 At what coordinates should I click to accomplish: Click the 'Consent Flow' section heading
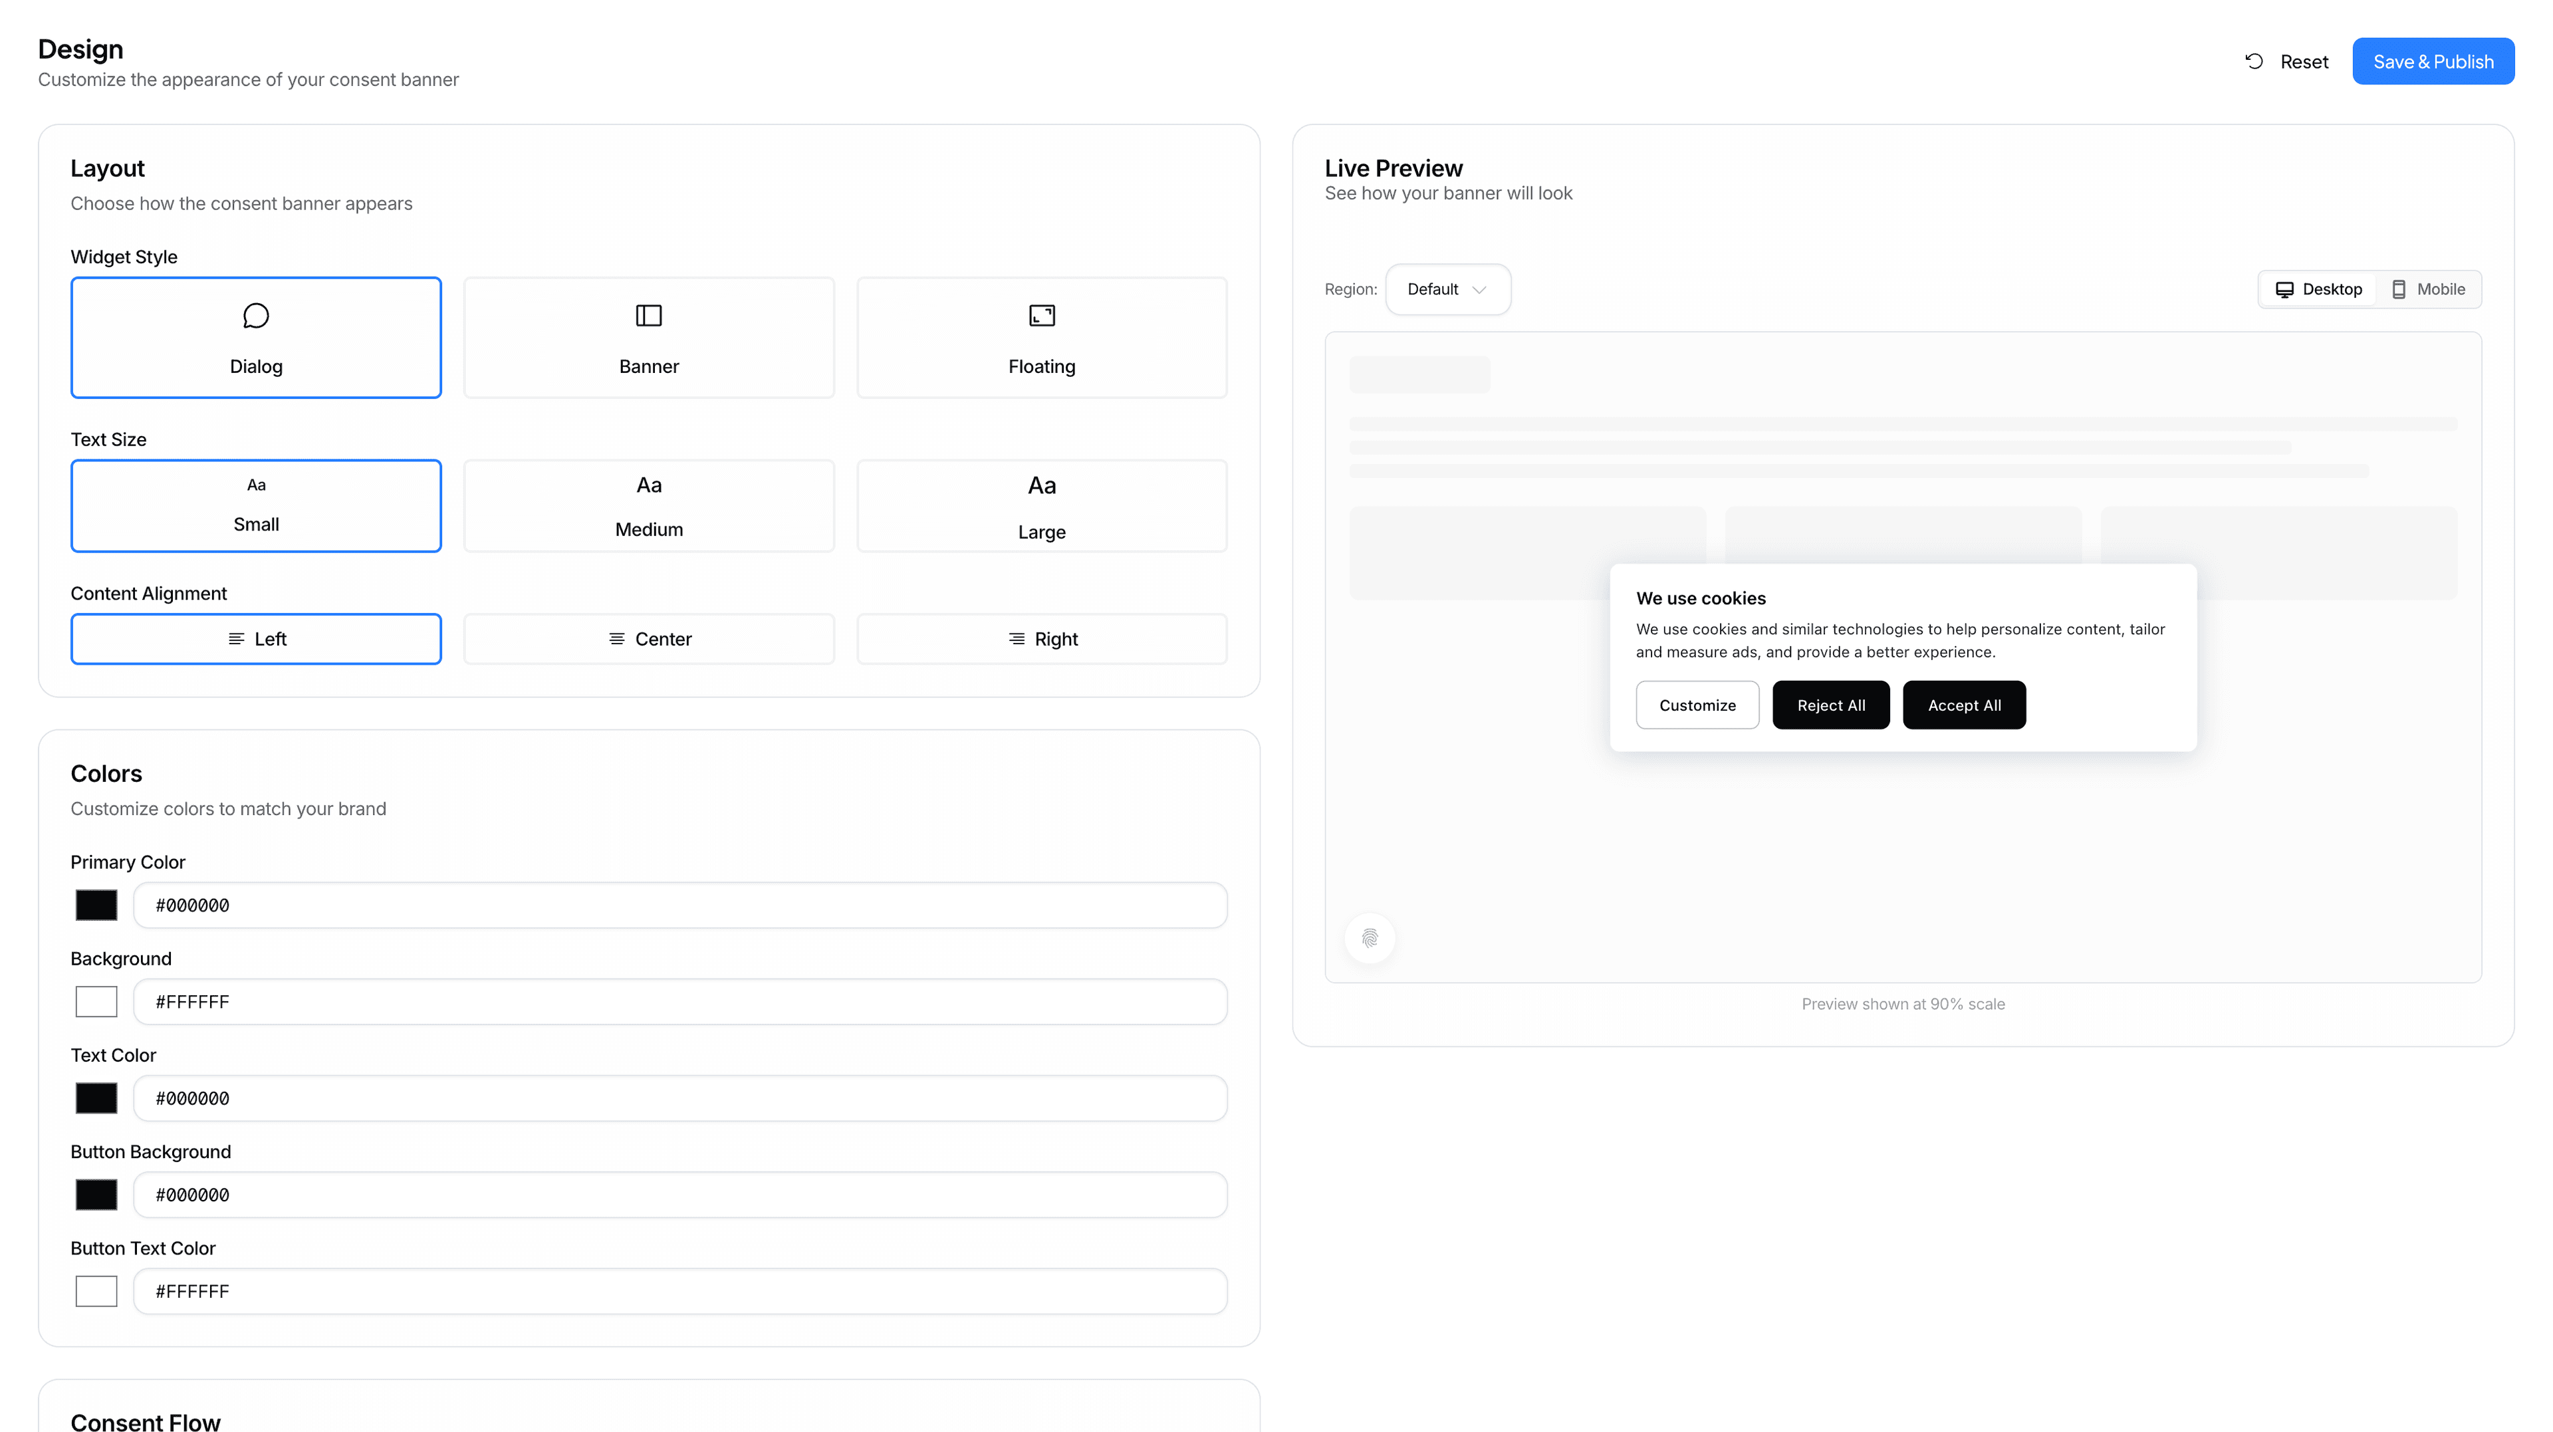(146, 1422)
